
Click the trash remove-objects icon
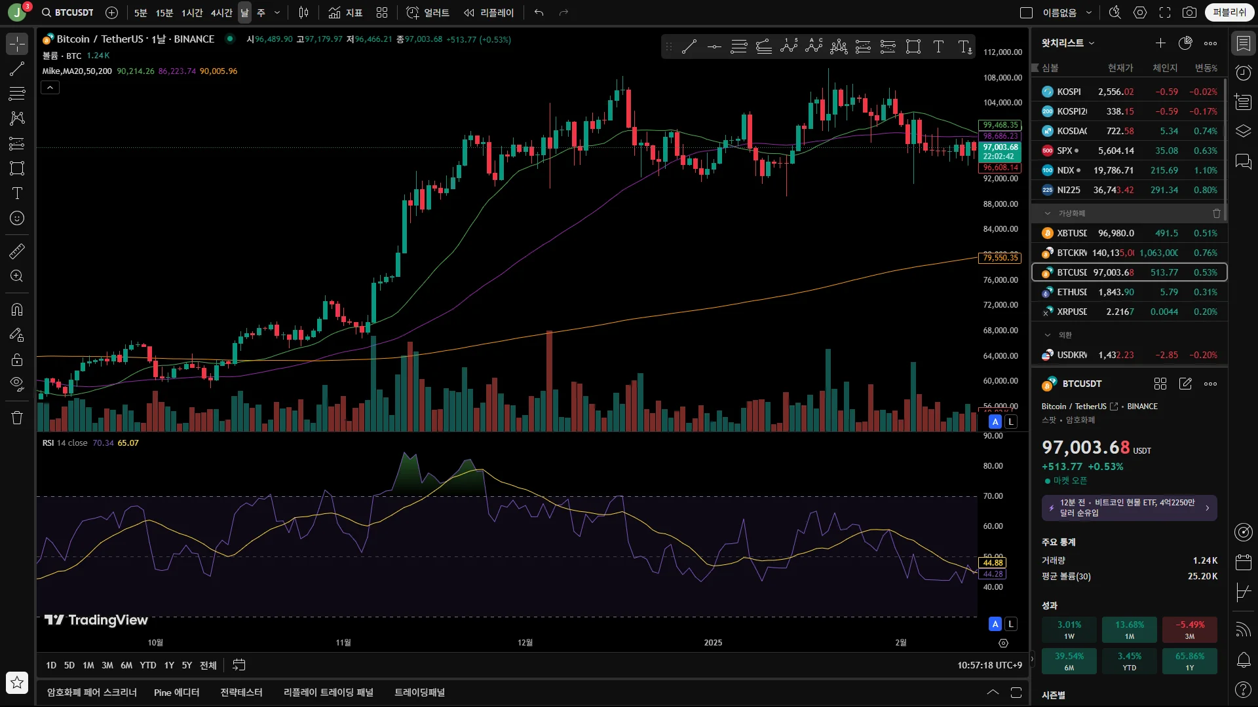(17, 418)
